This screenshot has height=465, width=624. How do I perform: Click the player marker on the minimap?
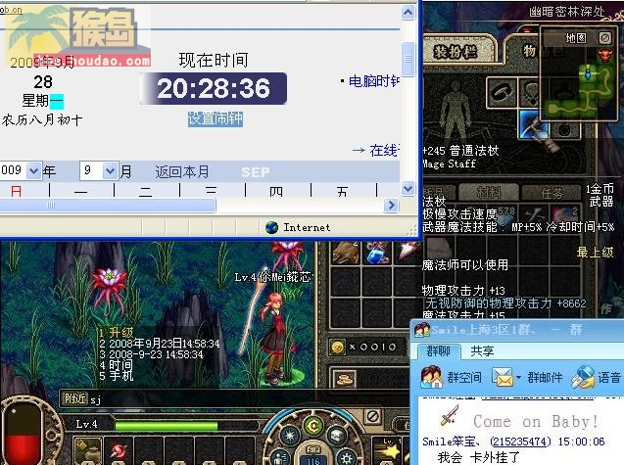pos(589,73)
